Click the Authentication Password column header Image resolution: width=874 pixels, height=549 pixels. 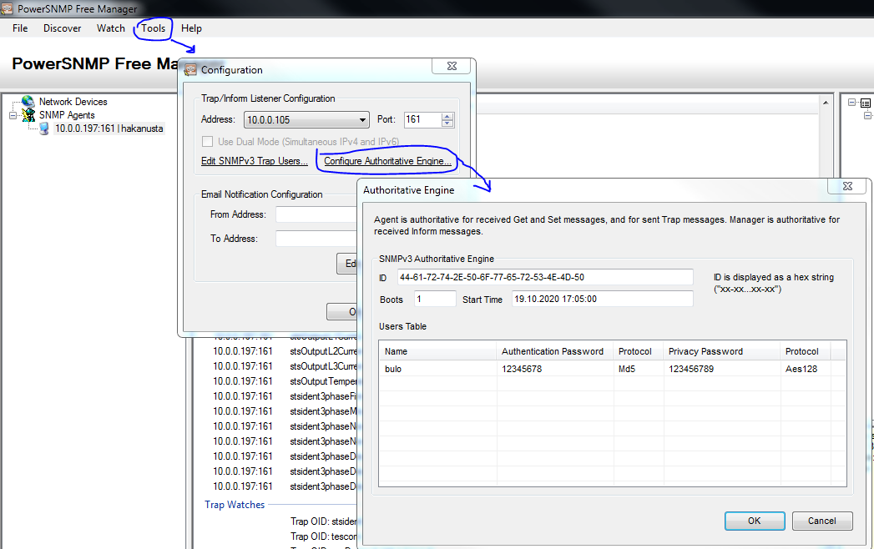click(x=554, y=352)
